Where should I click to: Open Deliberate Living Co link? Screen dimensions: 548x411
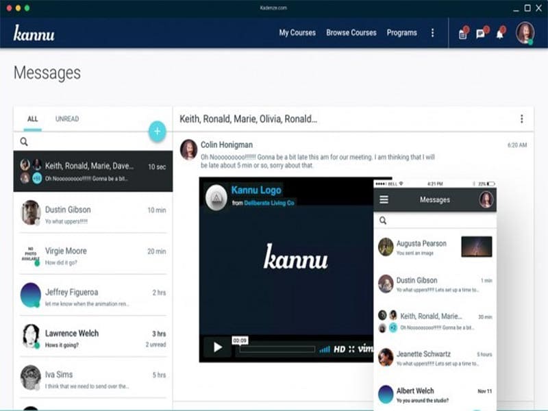coord(269,203)
